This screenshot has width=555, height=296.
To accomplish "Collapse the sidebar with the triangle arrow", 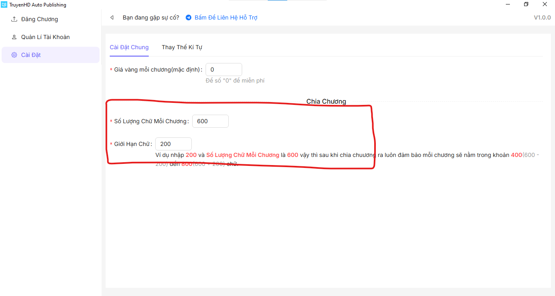I will [112, 17].
